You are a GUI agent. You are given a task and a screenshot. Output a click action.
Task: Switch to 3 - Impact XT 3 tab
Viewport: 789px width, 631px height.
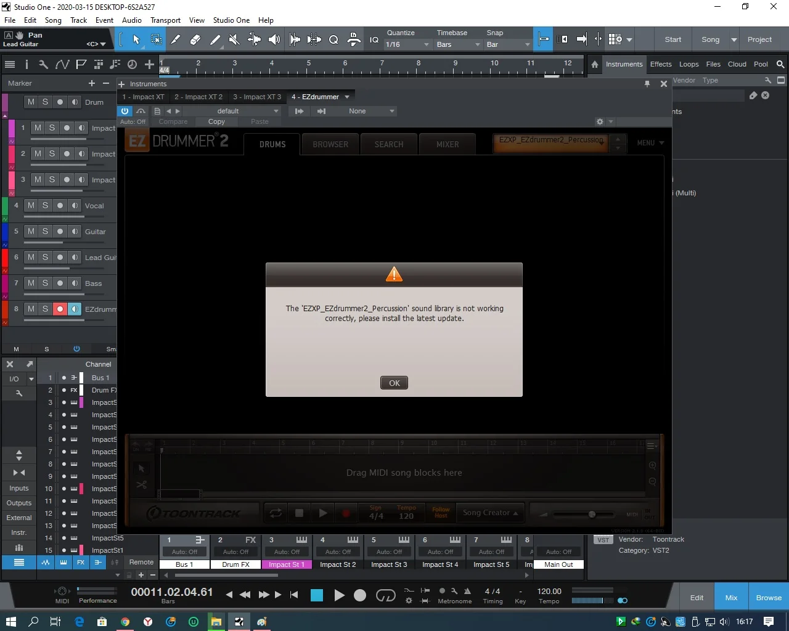click(257, 97)
